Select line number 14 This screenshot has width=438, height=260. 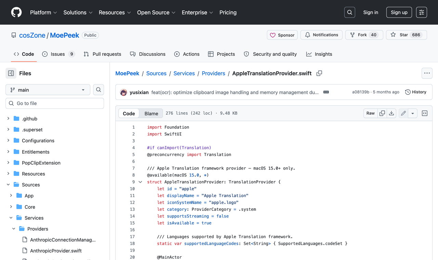pos(132,216)
